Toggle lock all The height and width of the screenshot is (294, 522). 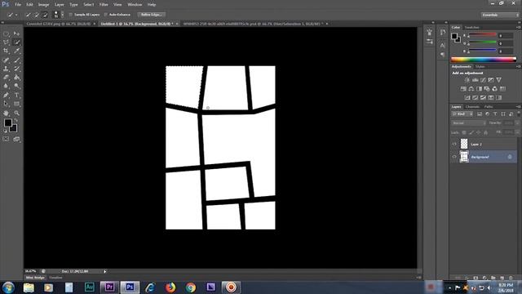tap(486, 132)
